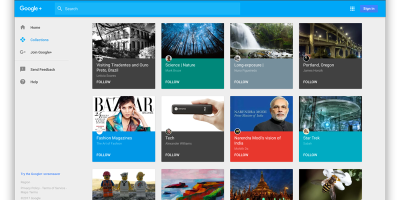The image size is (400, 200).
Task: Open the Star Trek spaceship thumbnail
Action: point(330,114)
